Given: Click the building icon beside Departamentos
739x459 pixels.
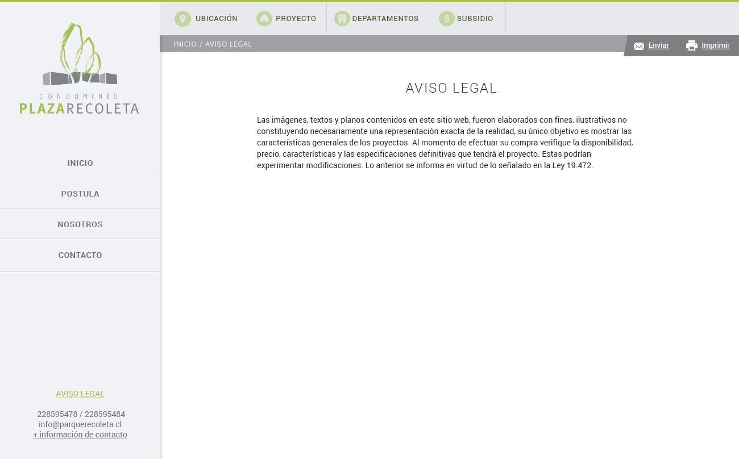Looking at the screenshot, I should tap(342, 19).
